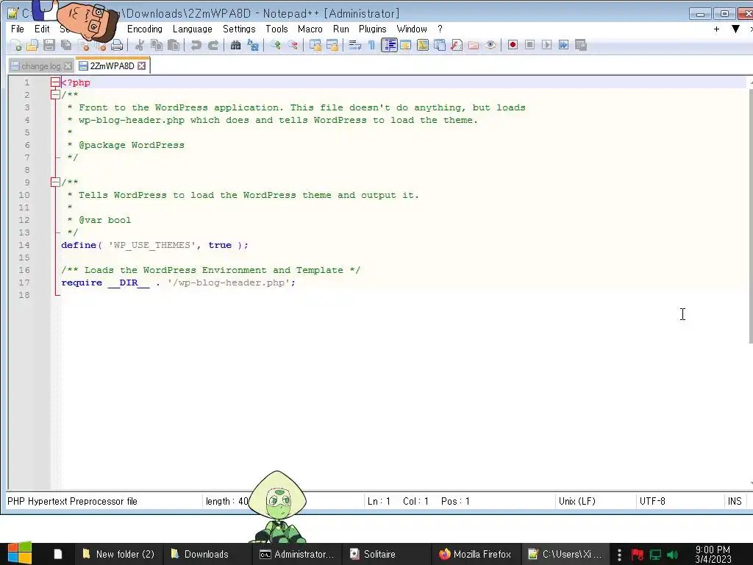Screen dimensions: 753x565
Task: Switch to Mozilla Firefox in the taskbar
Action: coord(476,554)
